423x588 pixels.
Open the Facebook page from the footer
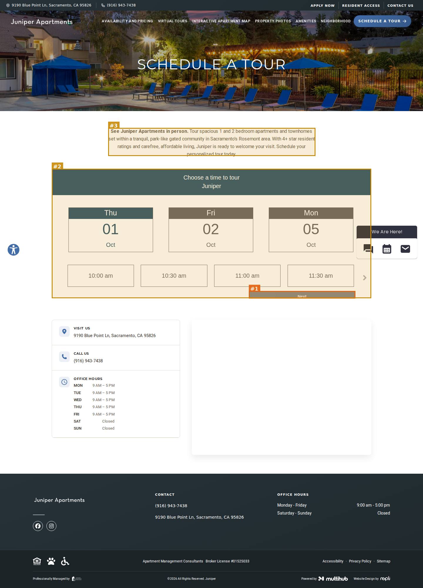[x=38, y=526]
